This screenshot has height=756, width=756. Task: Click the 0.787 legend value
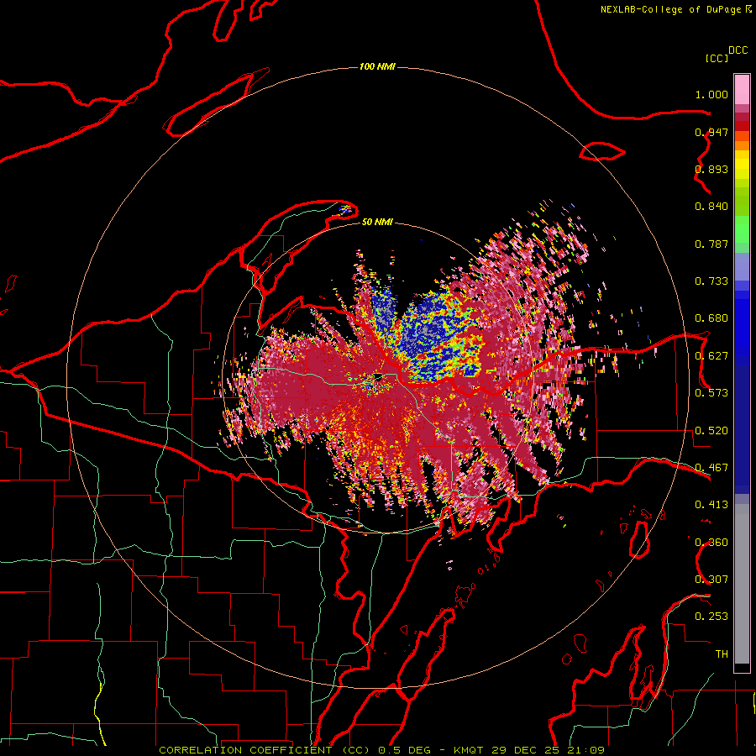click(x=711, y=244)
